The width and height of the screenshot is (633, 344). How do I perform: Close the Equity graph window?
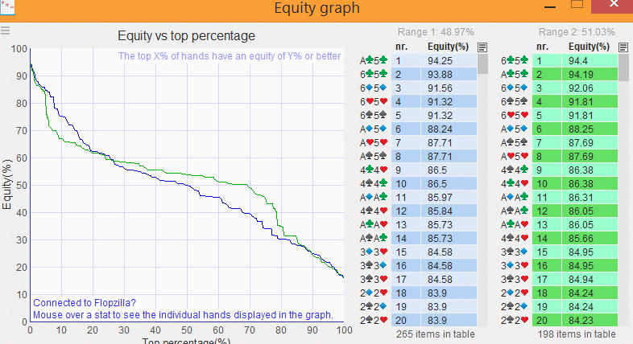pos(612,6)
